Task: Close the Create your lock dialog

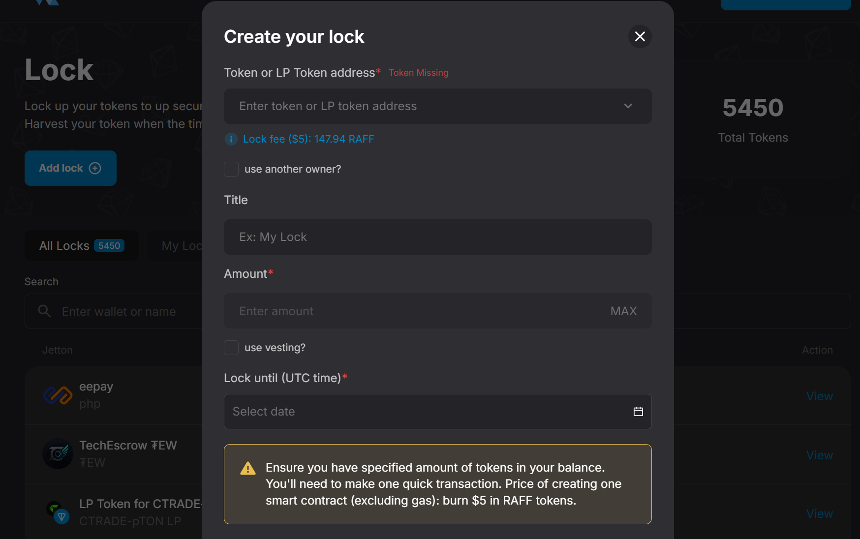Action: pyautogui.click(x=640, y=36)
